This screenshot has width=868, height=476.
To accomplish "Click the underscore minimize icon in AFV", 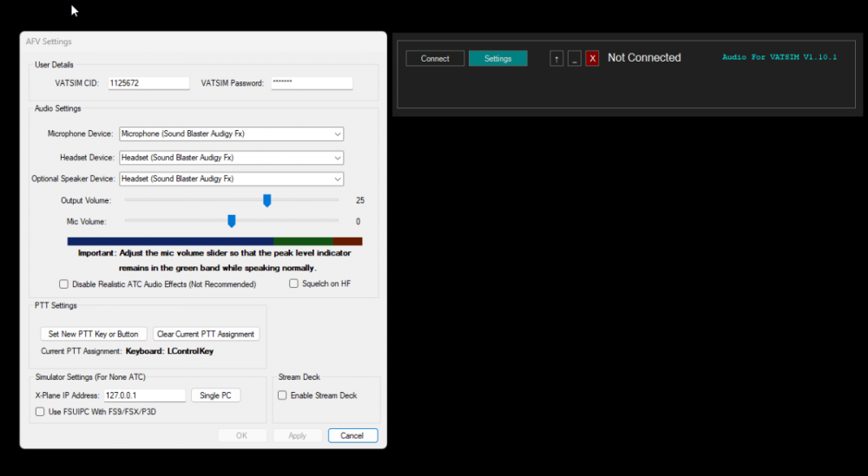I will 575,58.
